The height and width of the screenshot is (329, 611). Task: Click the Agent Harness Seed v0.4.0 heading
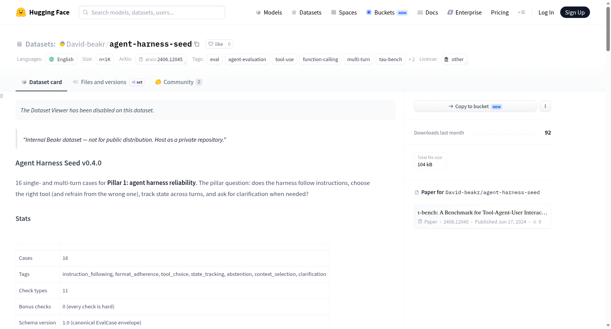pos(58,163)
